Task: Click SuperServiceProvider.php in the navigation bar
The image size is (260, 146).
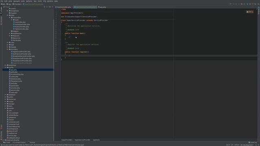Action: coord(33,4)
